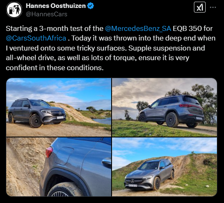Open close-up photo of rear wheel arch

point(59,167)
